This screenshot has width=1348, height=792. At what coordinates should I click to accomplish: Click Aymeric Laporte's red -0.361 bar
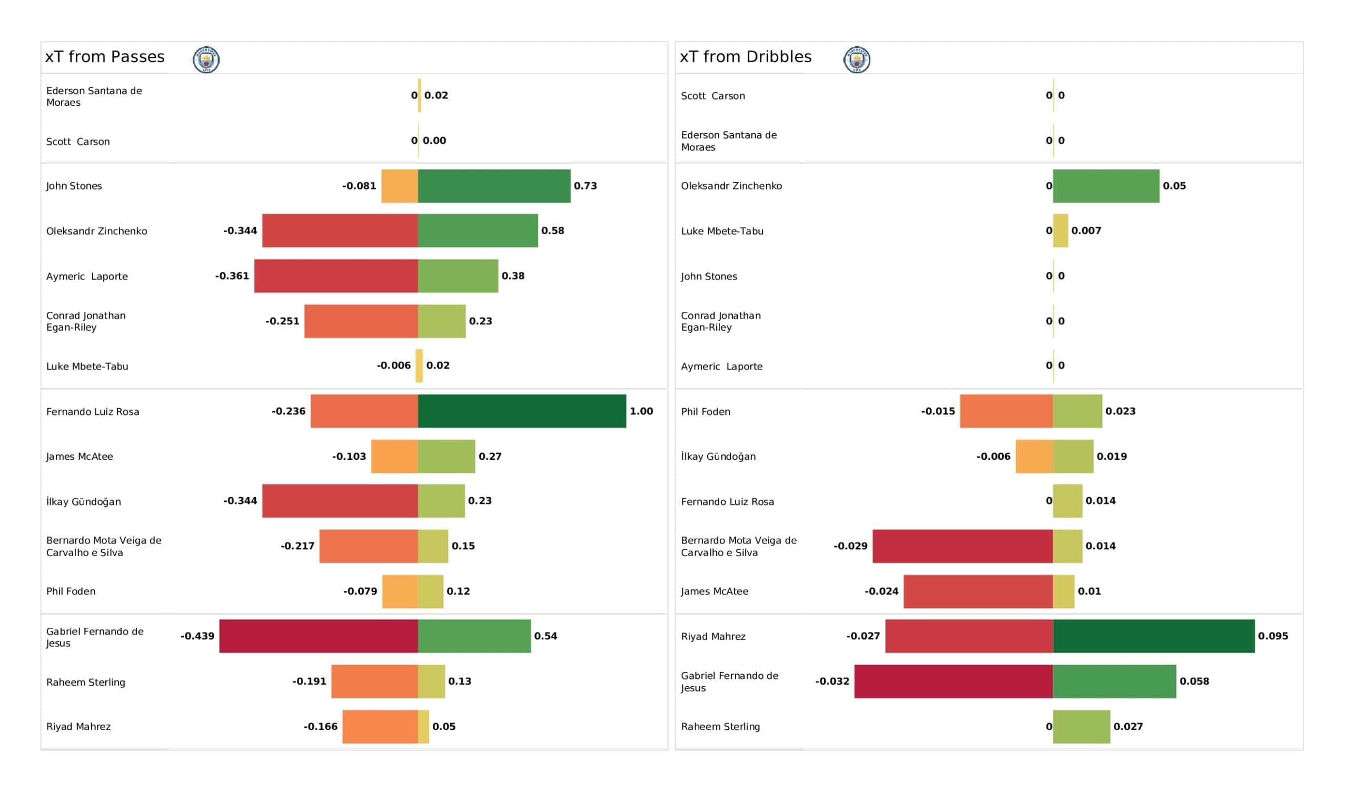(336, 276)
